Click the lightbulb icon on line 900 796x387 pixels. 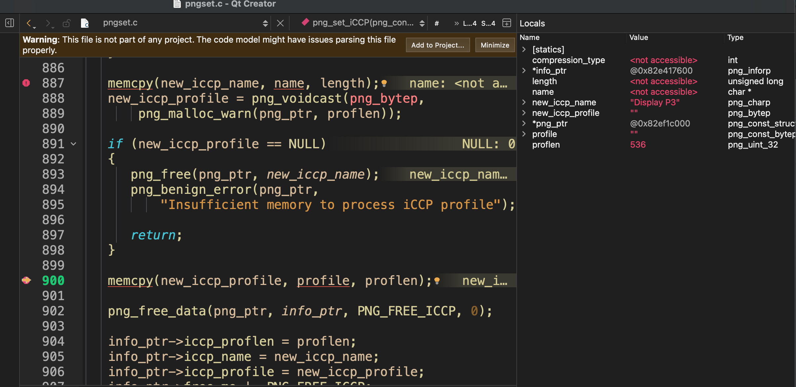coord(437,281)
